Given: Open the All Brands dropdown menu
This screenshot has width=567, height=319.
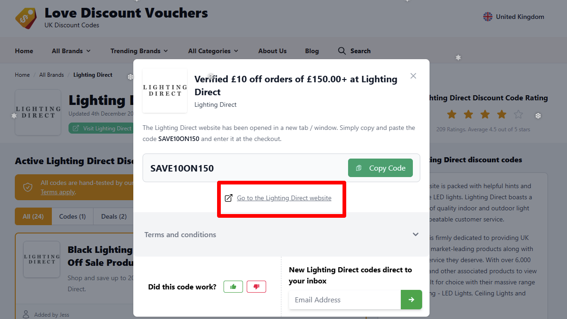Looking at the screenshot, I should [x=71, y=51].
